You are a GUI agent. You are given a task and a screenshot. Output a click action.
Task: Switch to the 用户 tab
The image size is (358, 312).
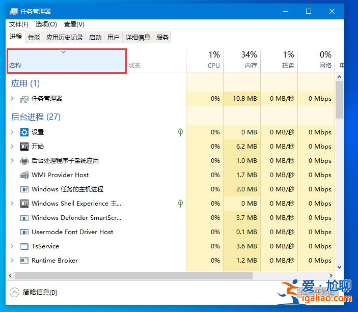coord(114,38)
